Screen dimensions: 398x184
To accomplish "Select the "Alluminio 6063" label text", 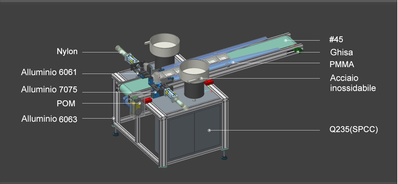I will tap(49, 119).
